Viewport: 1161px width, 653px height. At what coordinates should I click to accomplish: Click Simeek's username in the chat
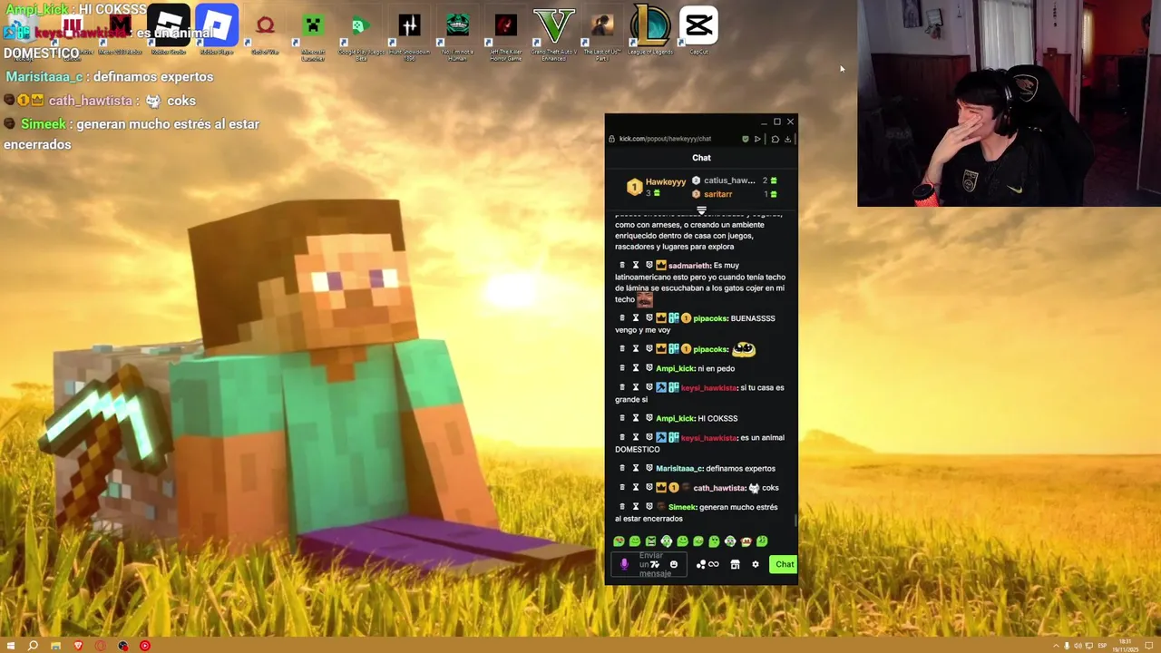point(682,507)
